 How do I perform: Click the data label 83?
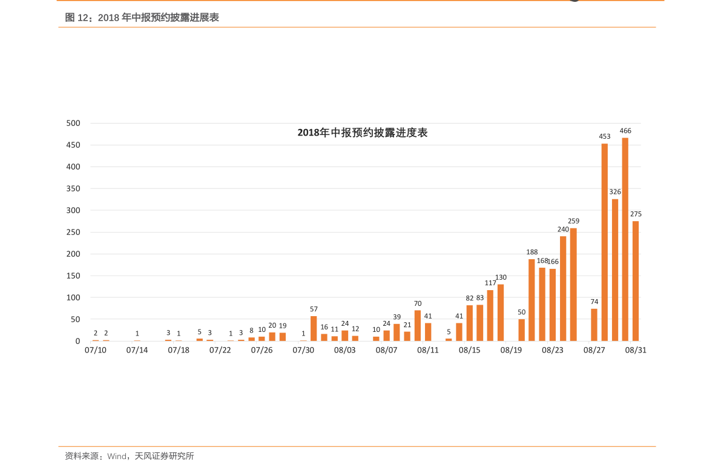coord(480,298)
